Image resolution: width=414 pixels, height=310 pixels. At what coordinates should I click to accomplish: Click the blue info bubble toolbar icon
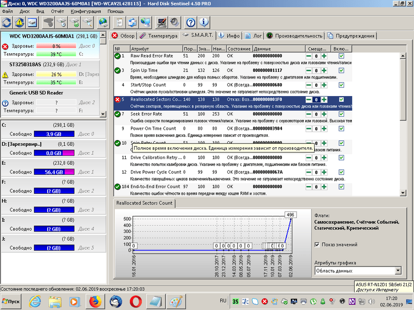click(204, 23)
